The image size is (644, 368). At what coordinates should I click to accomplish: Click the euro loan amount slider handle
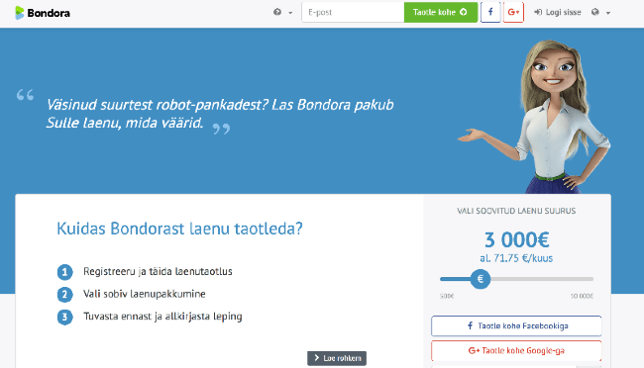point(481,279)
